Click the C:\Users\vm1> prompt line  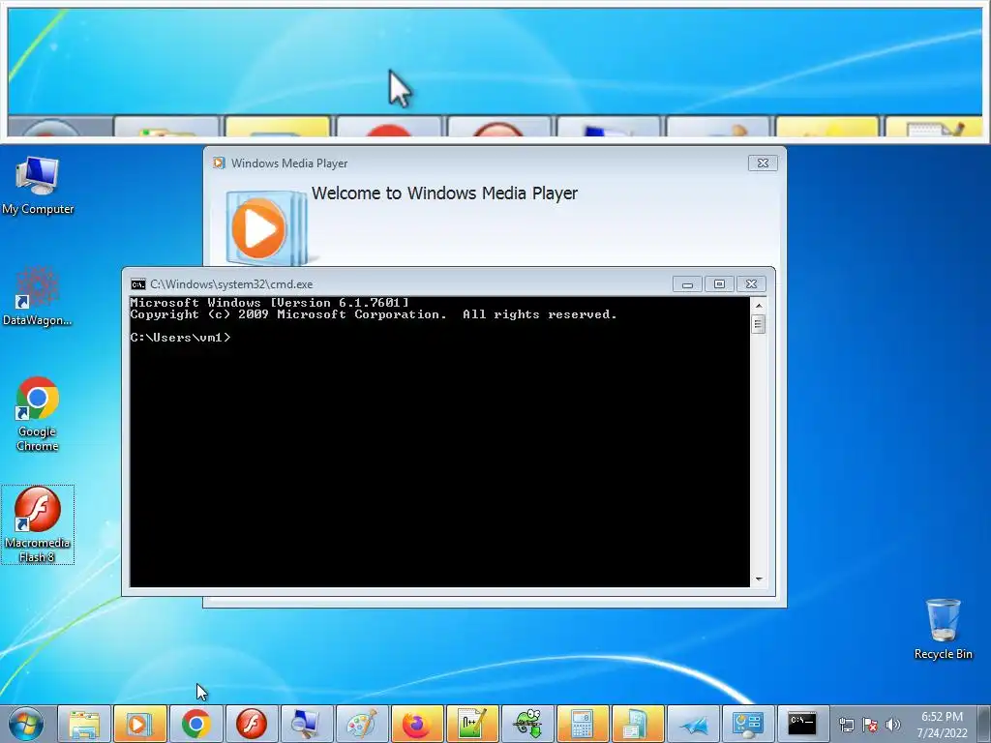pyautogui.click(x=181, y=338)
